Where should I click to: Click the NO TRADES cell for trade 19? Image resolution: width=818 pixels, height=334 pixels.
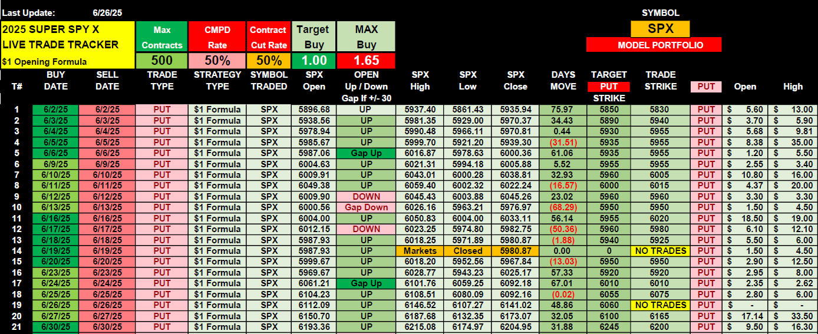(x=660, y=305)
